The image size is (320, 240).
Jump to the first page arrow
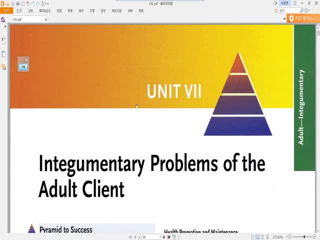pos(130,236)
